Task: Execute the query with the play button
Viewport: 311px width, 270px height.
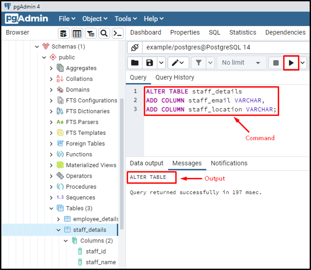Action: tap(291, 63)
